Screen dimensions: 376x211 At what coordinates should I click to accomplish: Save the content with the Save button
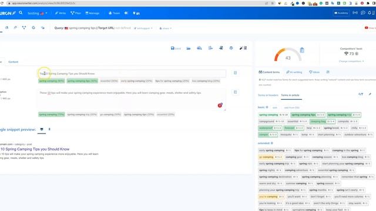176,48
